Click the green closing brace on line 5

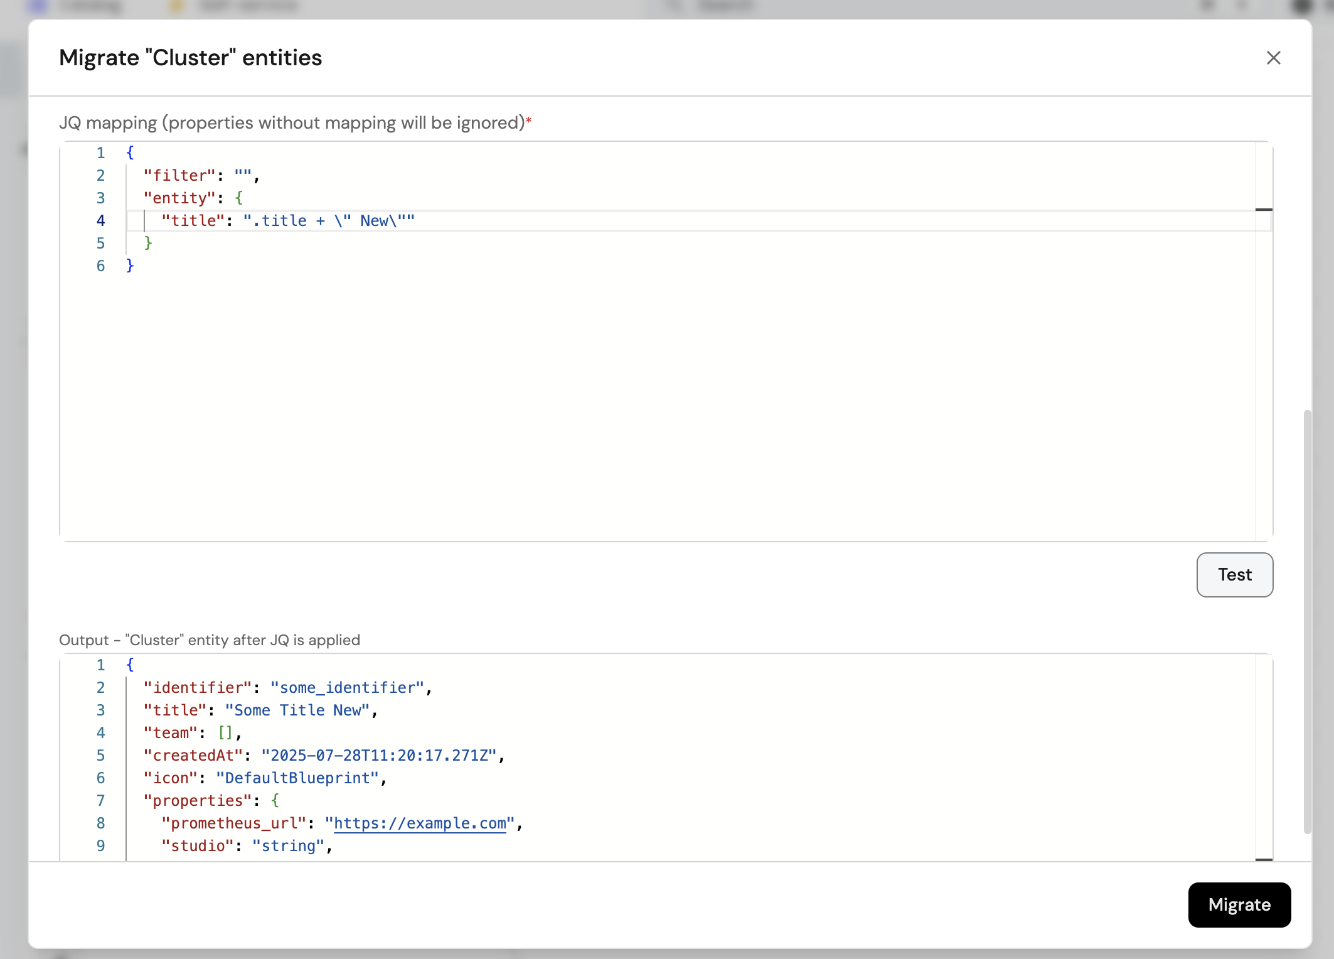point(148,244)
